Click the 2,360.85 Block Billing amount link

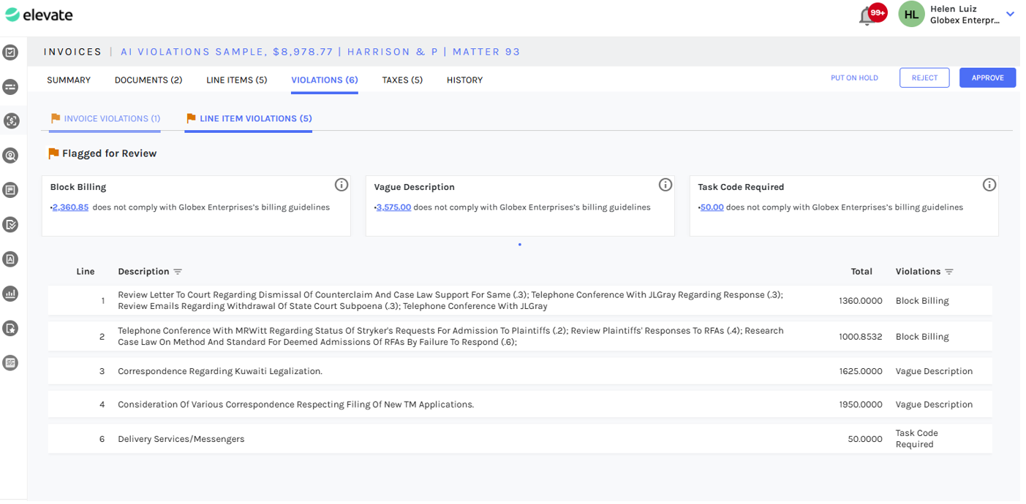70,207
